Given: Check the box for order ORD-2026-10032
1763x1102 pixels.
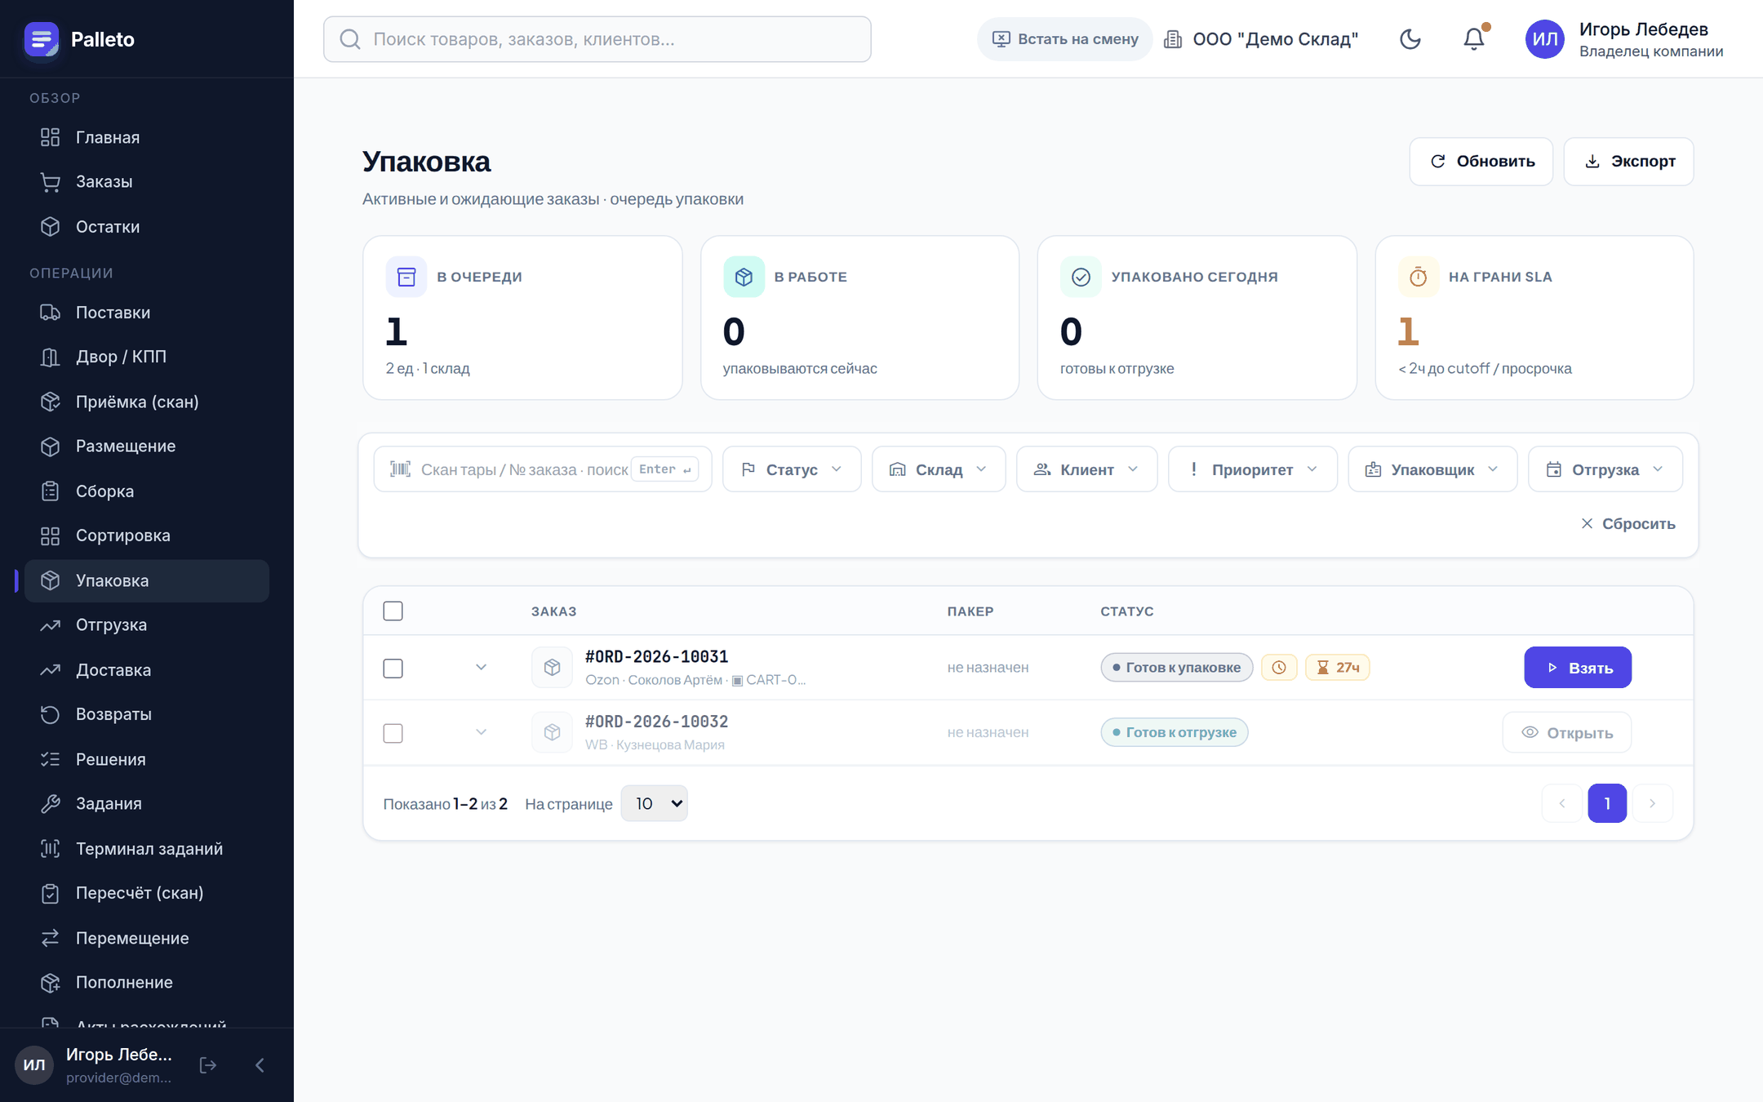Looking at the screenshot, I should 393,733.
